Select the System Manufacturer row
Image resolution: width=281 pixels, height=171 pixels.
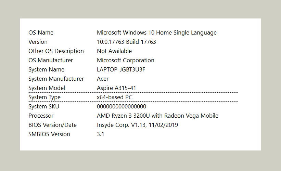pyautogui.click(x=132, y=79)
